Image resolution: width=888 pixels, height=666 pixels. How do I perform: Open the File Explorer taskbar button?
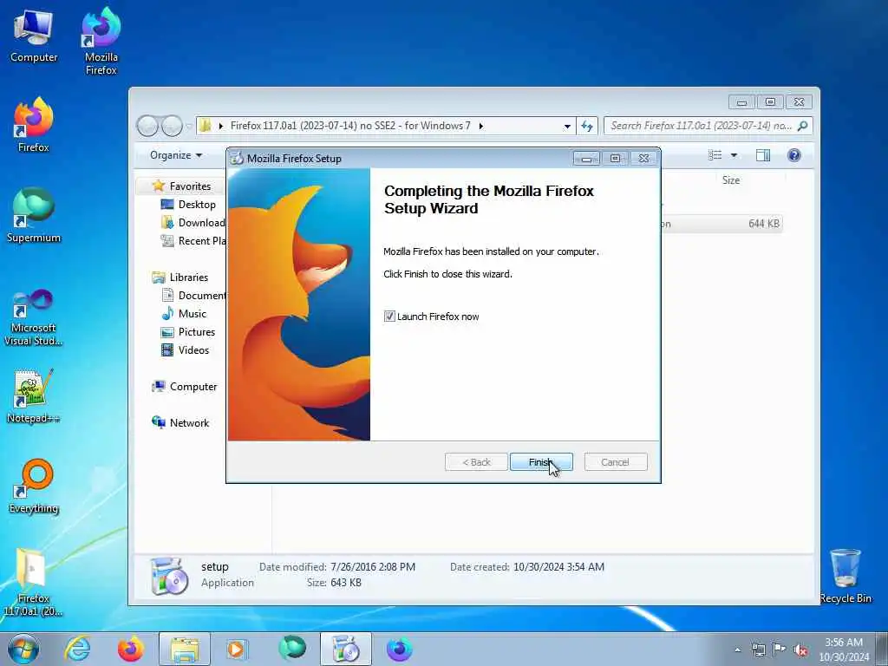click(185, 649)
